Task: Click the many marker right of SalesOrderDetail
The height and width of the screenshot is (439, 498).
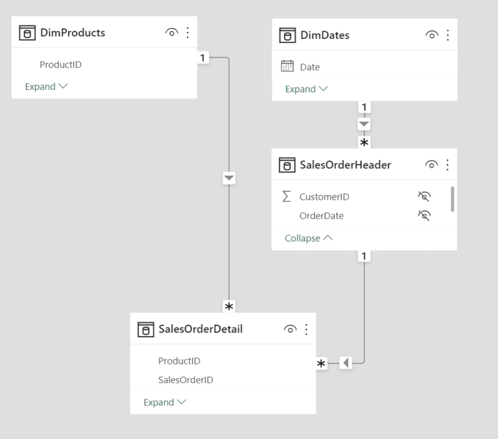Action: coord(322,363)
